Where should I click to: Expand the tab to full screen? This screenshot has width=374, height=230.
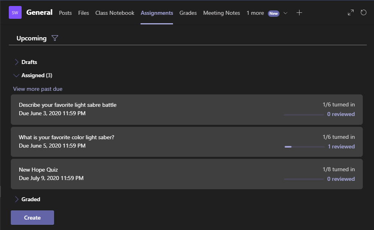coord(351,13)
